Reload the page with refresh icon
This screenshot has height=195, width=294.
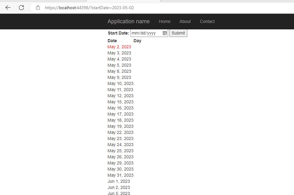pos(21,8)
